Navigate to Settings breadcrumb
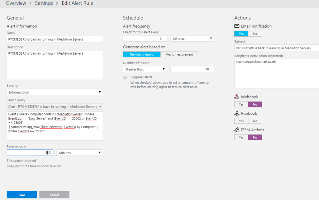The width and height of the screenshot is (319, 200). [x=44, y=3]
